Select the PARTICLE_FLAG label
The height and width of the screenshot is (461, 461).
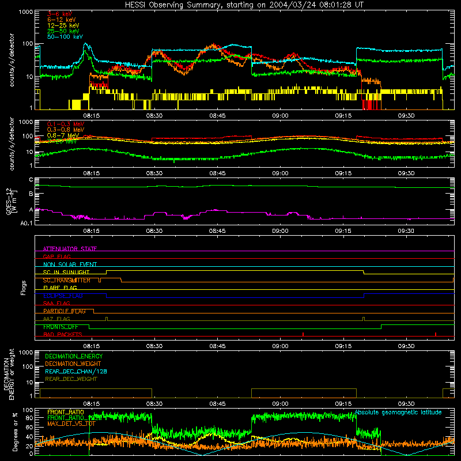(65, 311)
